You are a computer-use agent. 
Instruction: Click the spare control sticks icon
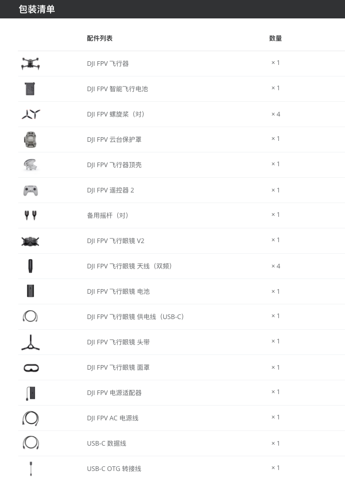click(30, 215)
